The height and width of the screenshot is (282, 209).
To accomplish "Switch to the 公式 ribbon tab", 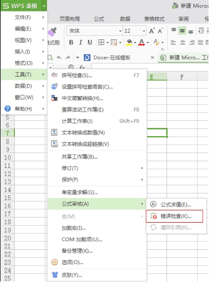I will 99,19.
